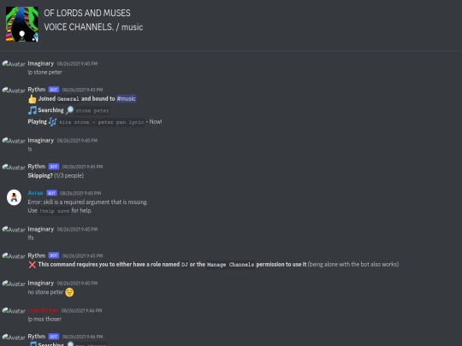Screen dimensions: 462x346
Task: Click the '!help save' inline code text
Action: pos(55,211)
